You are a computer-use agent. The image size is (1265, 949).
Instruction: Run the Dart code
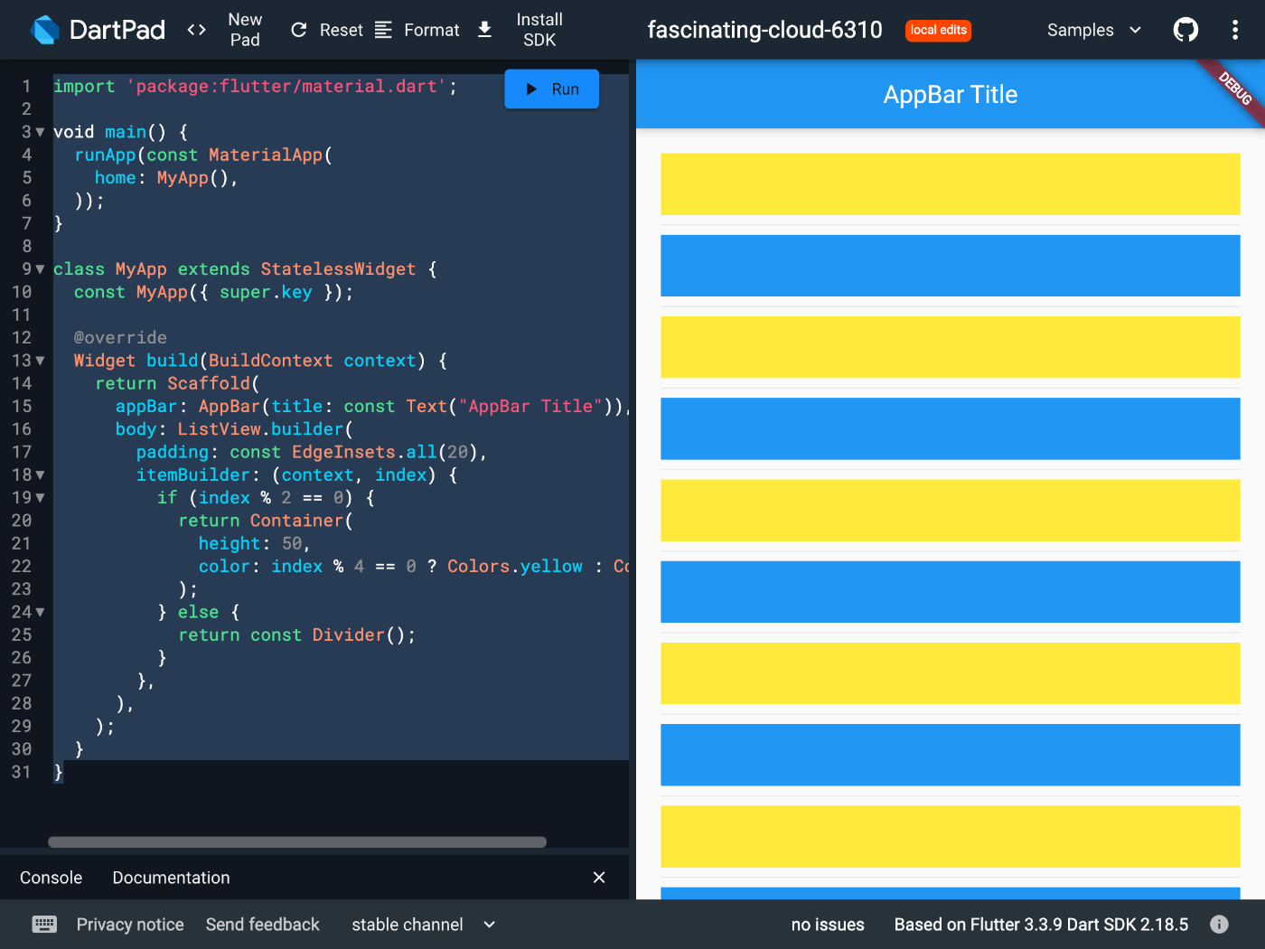[551, 89]
